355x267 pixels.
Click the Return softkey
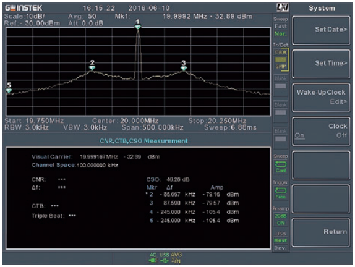321,232
